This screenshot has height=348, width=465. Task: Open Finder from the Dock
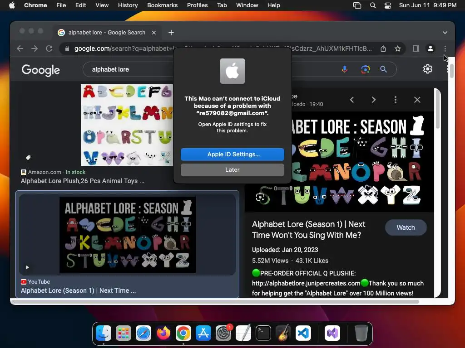(104, 333)
